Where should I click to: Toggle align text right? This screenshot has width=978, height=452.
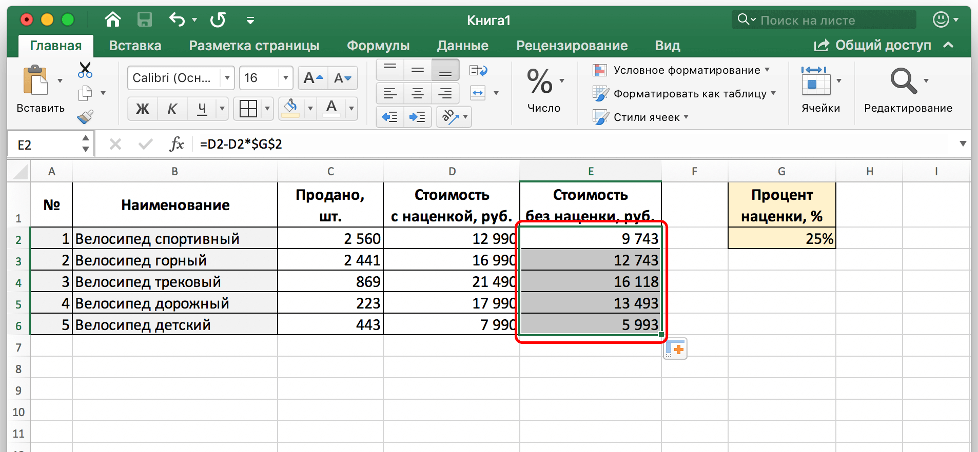coord(445,93)
